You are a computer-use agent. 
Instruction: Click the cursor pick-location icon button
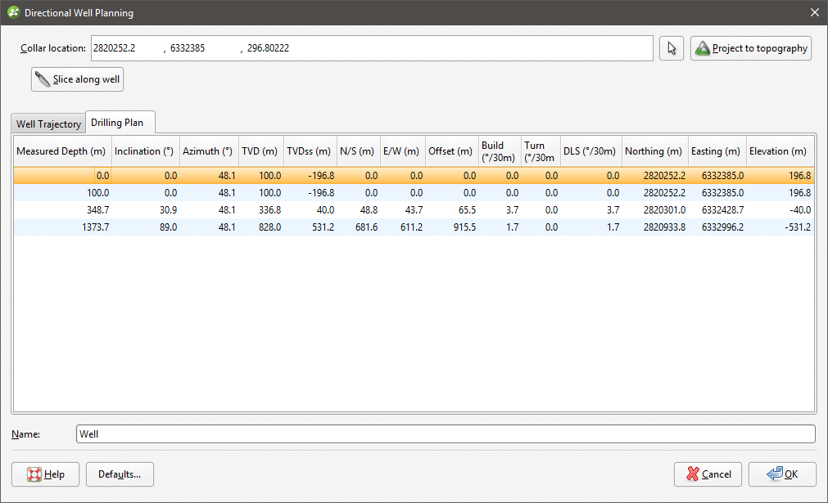[x=672, y=48]
